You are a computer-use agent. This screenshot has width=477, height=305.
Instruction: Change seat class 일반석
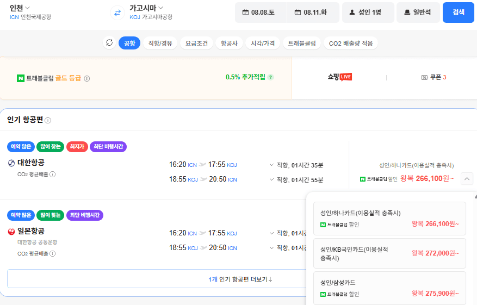click(x=418, y=13)
